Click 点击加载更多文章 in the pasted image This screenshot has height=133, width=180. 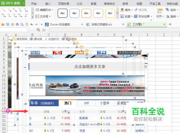tap(90, 66)
